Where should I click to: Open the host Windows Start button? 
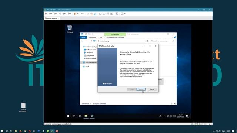coord(2,131)
